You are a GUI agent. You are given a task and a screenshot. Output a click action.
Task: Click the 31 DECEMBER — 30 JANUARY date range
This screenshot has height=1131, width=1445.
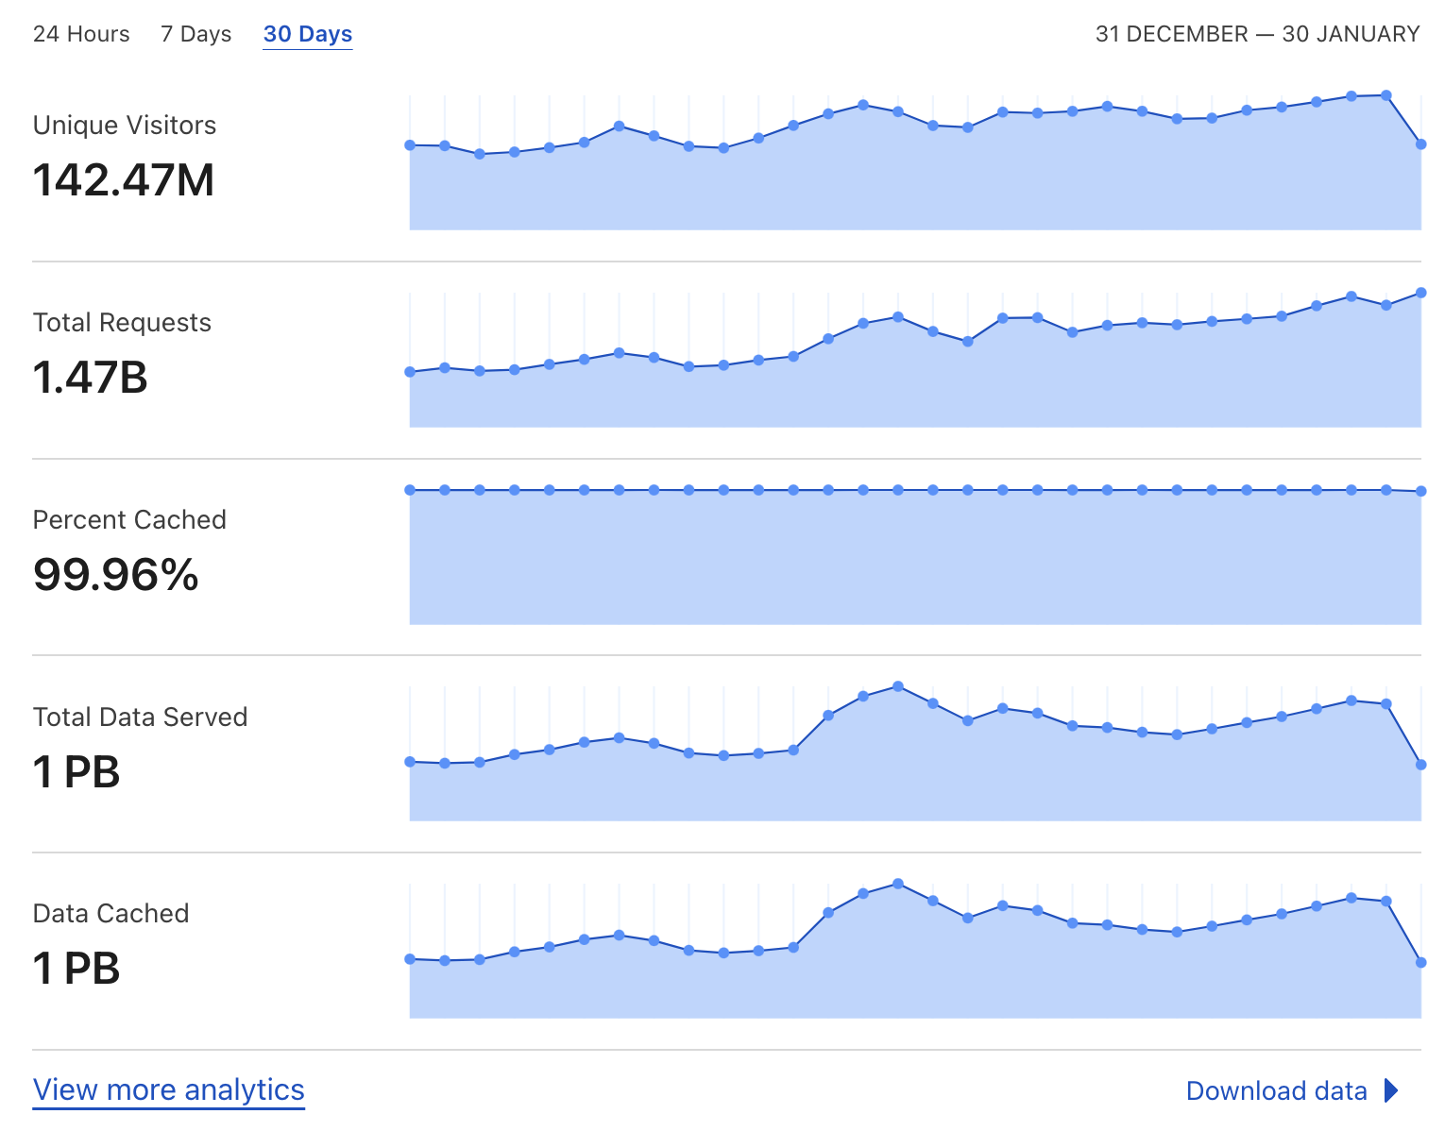tap(1257, 34)
